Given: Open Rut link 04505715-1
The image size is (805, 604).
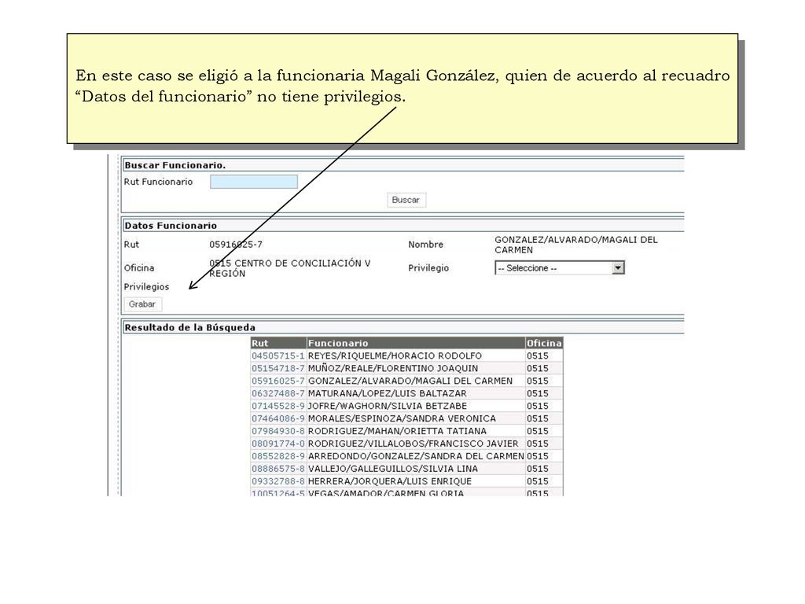Looking at the screenshot, I should (x=278, y=356).
